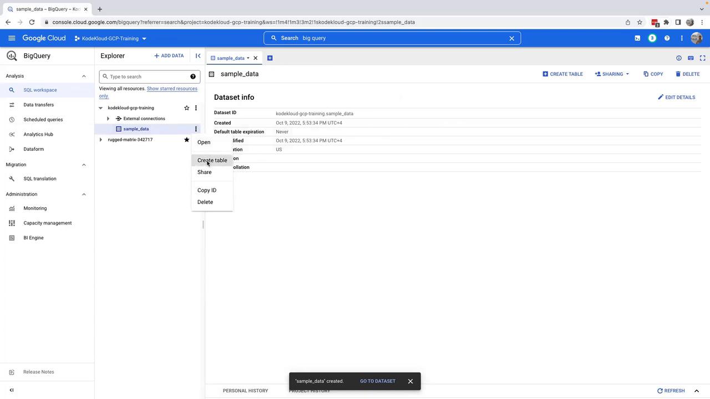Reload the browser page
This screenshot has width=710, height=399.
pos(32,22)
